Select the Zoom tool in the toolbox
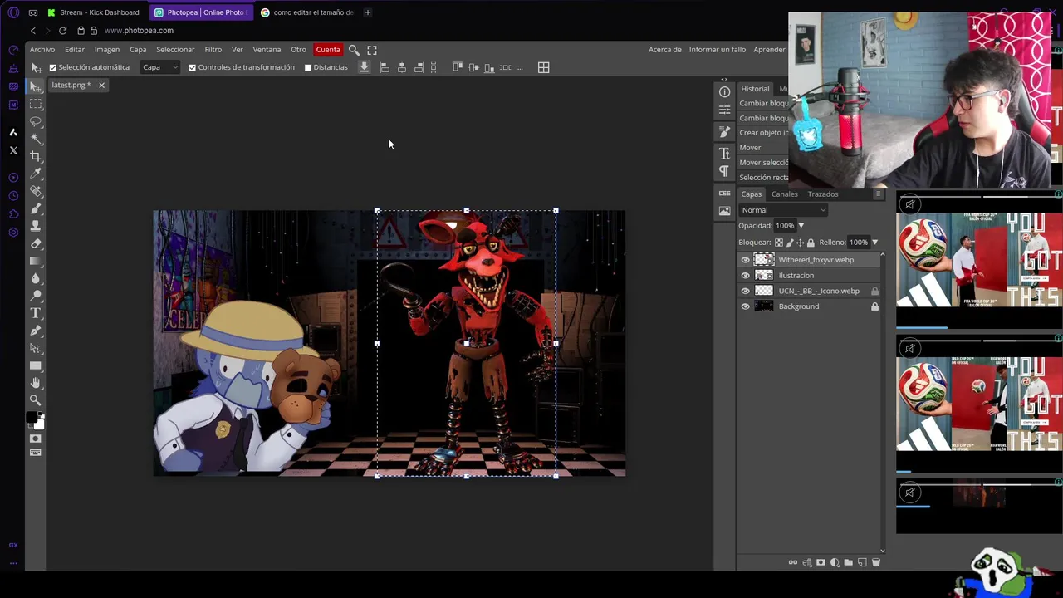The width and height of the screenshot is (1063, 598). tap(36, 400)
